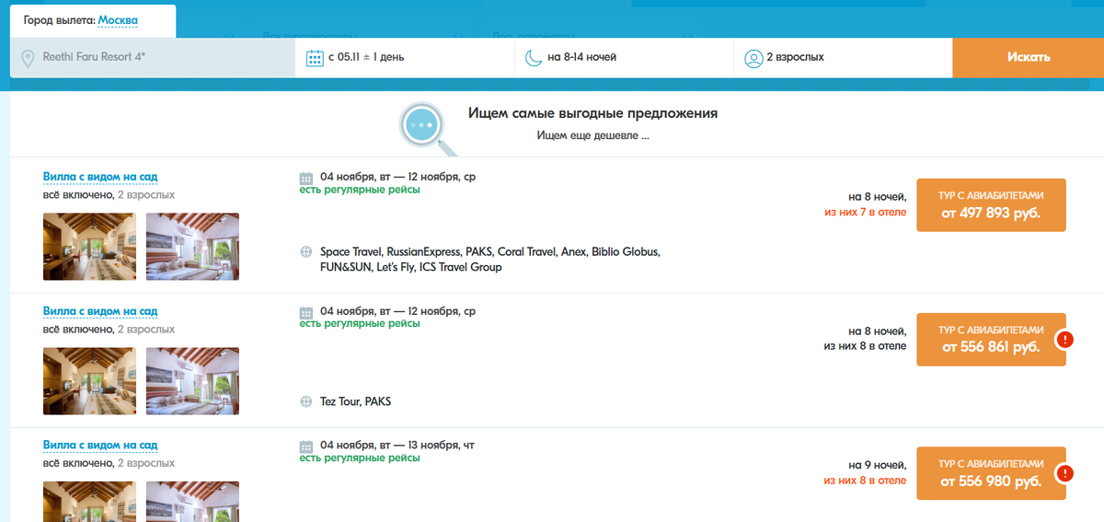Click the magnifier searching animation icon
The width and height of the screenshot is (1104, 522).
[x=426, y=128]
